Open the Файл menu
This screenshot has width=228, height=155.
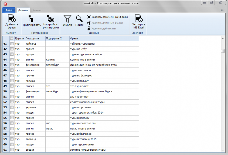click(x=9, y=10)
